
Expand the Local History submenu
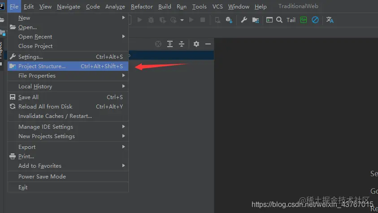click(x=68, y=87)
